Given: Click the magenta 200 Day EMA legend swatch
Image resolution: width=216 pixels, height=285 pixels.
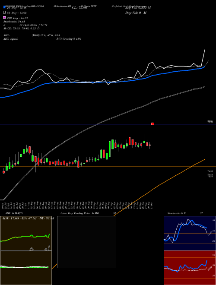Looking at the screenshot, I should (4, 17).
